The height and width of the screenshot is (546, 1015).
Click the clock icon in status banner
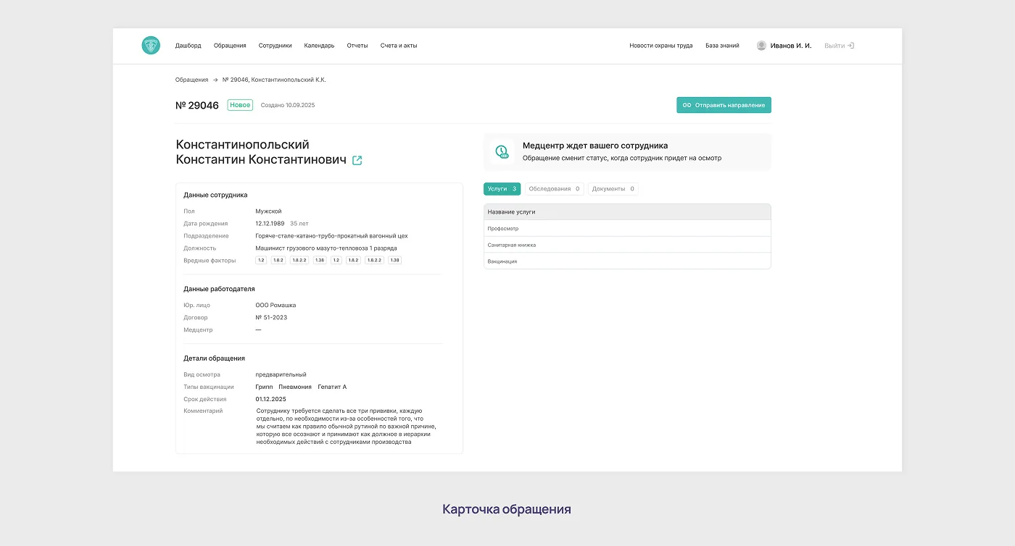[x=502, y=151]
